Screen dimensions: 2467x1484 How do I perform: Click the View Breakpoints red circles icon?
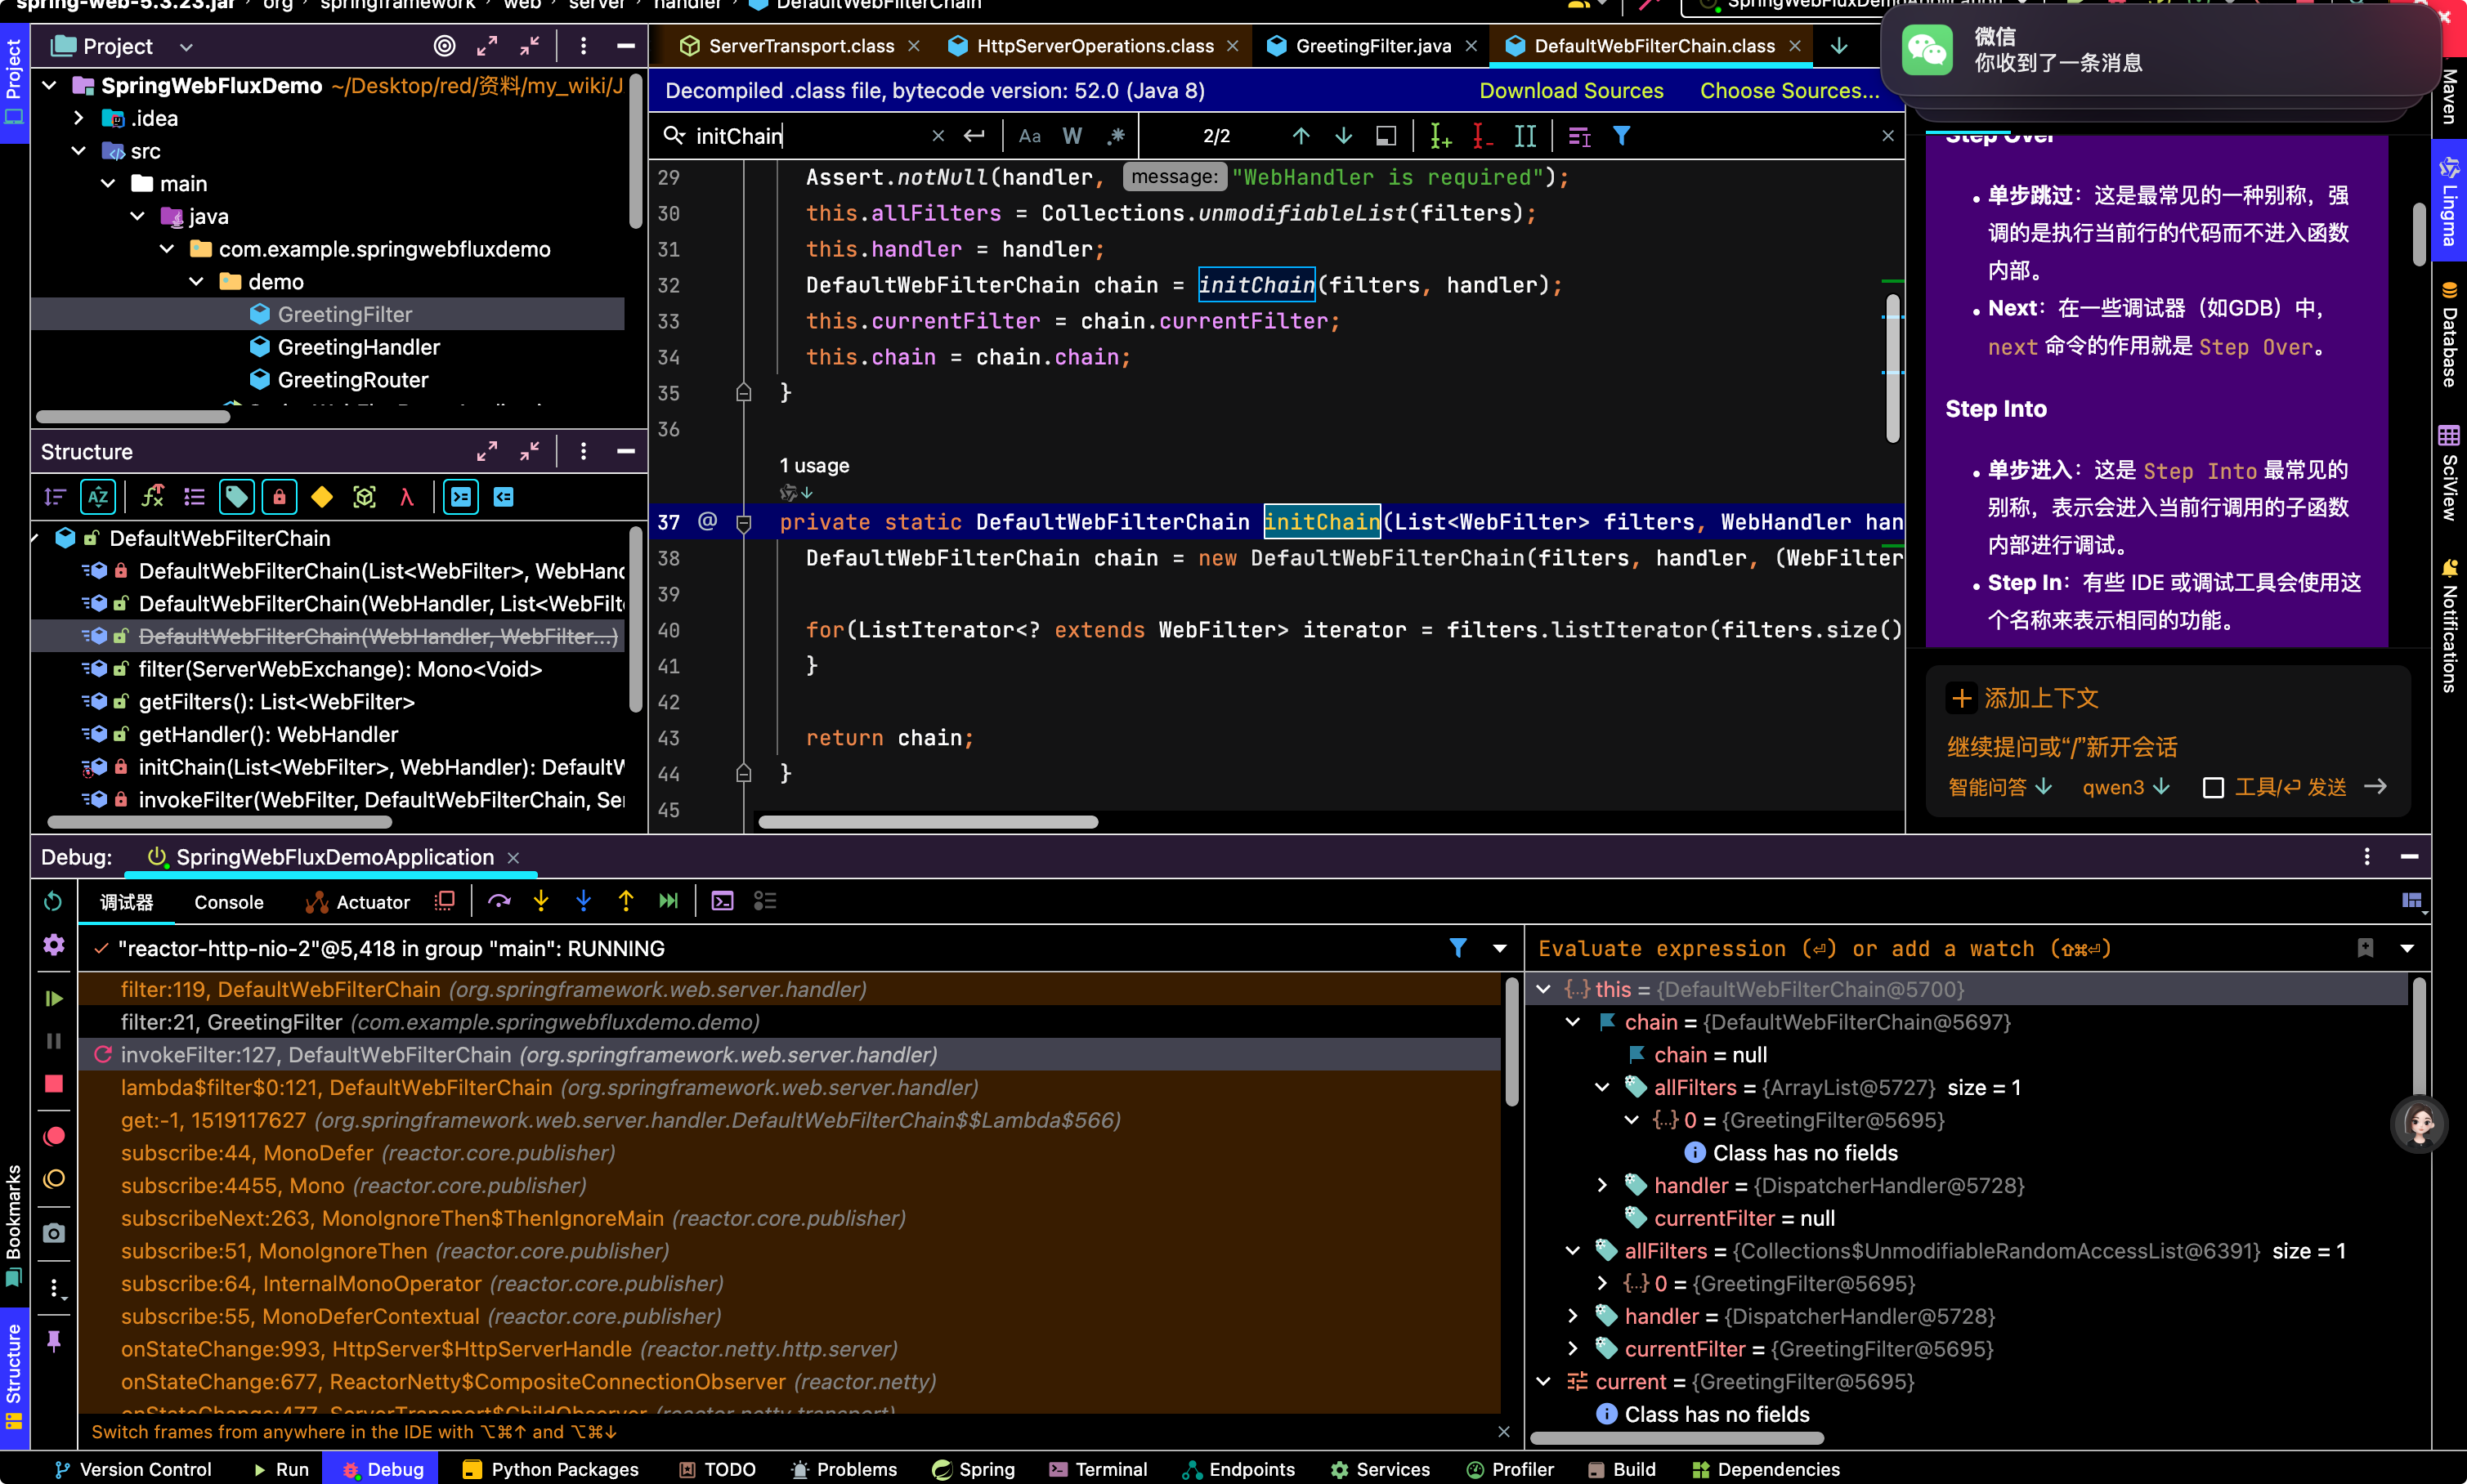(54, 1136)
